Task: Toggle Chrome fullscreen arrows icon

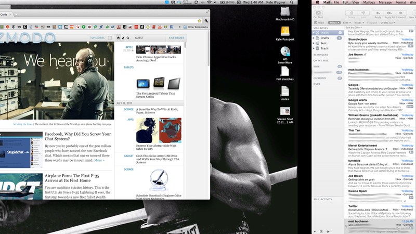Action: [207, 12]
